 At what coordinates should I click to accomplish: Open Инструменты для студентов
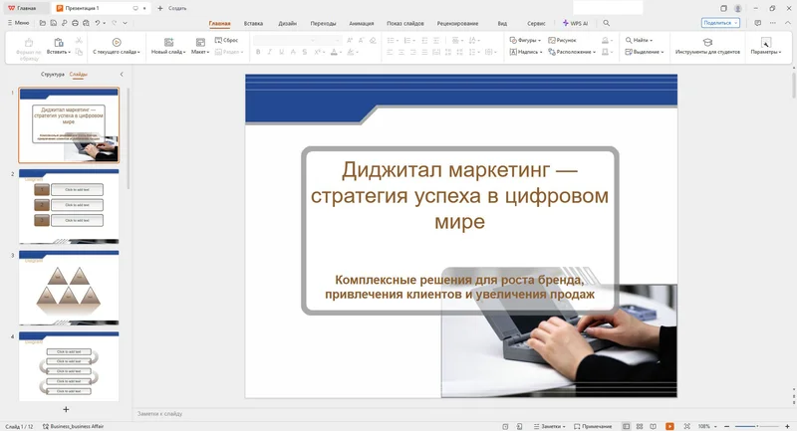point(707,46)
